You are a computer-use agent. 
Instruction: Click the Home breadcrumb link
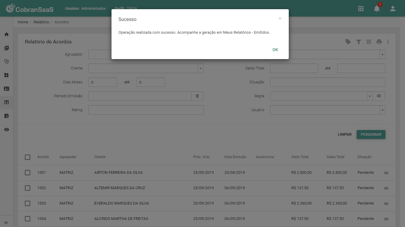click(x=23, y=22)
